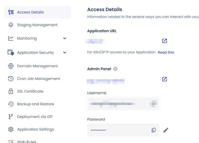Expand the Application Security submenu chevron
199x143 pixels.
(65, 53)
